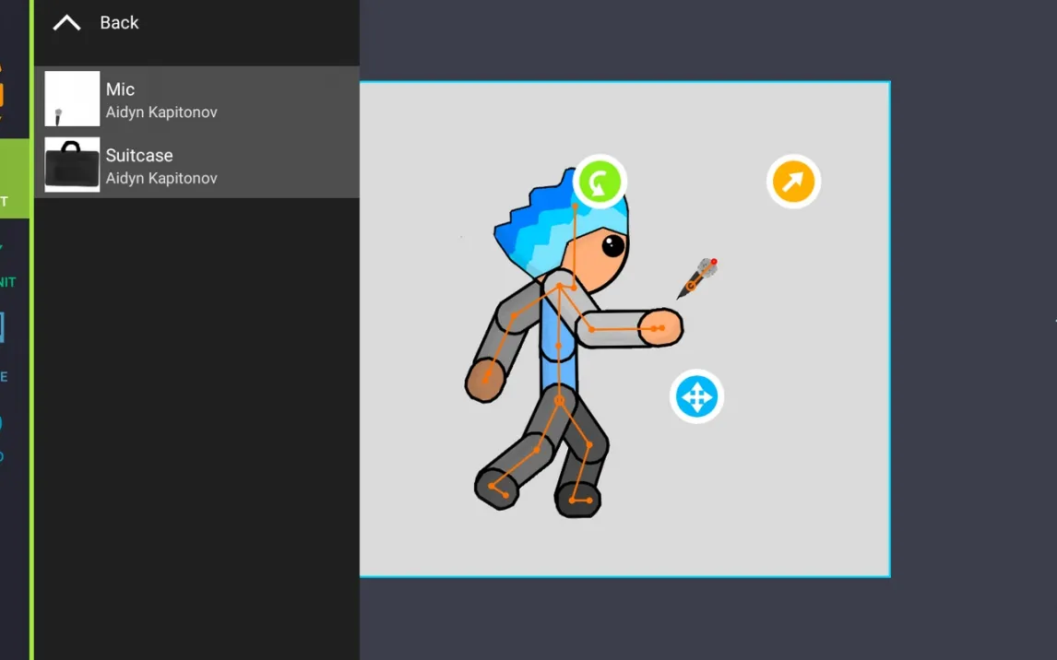Select the orange origin node on microphone

tap(691, 286)
